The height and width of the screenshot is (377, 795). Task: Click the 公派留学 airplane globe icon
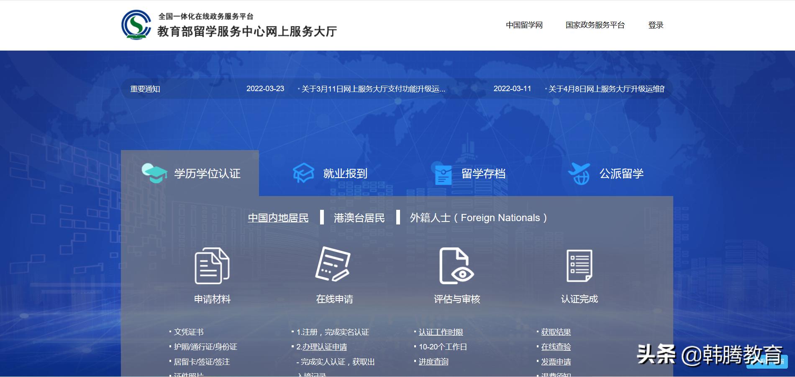click(579, 174)
